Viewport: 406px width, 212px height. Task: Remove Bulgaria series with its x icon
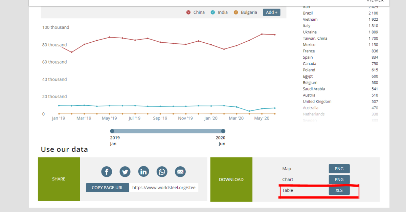[236, 13]
